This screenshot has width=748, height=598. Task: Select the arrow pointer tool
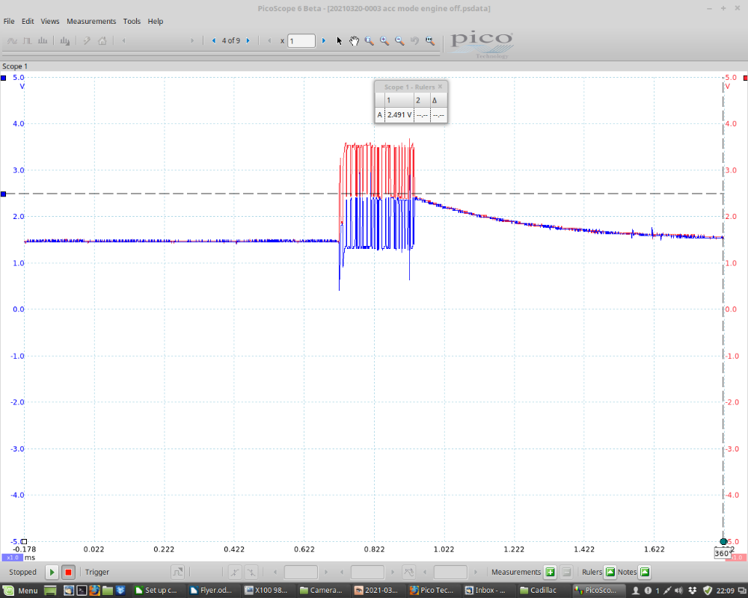click(x=339, y=41)
